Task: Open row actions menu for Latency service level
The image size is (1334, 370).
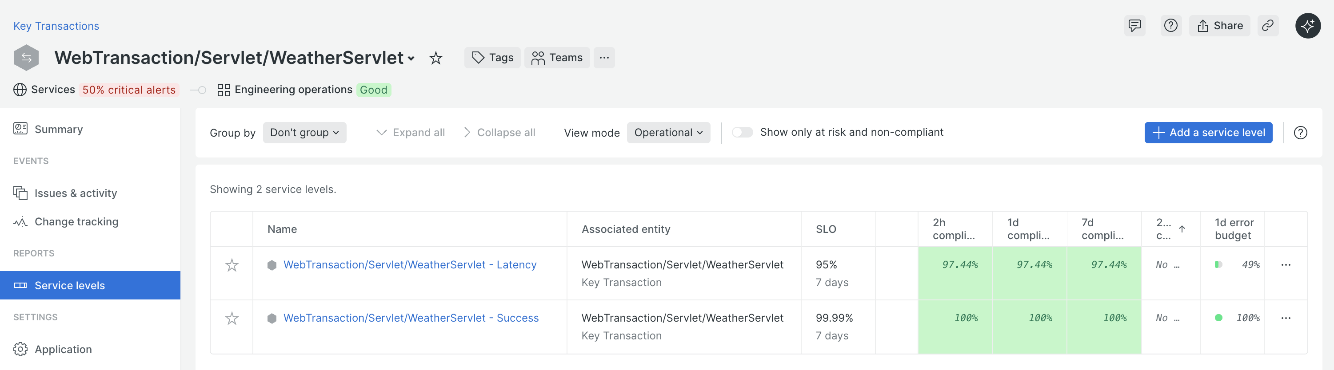Action: click(1285, 265)
